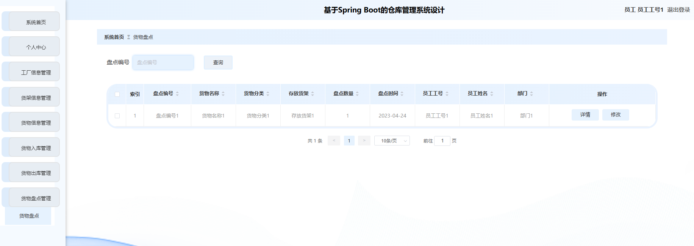Viewport: 694px width, 246px height.
Task: Sort table by 盘点时间 column arrows
Action: click(x=402, y=94)
